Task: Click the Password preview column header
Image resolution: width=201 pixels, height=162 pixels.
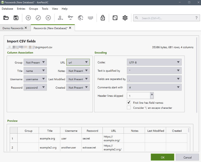Action: pyautogui.click(x=92, y=131)
